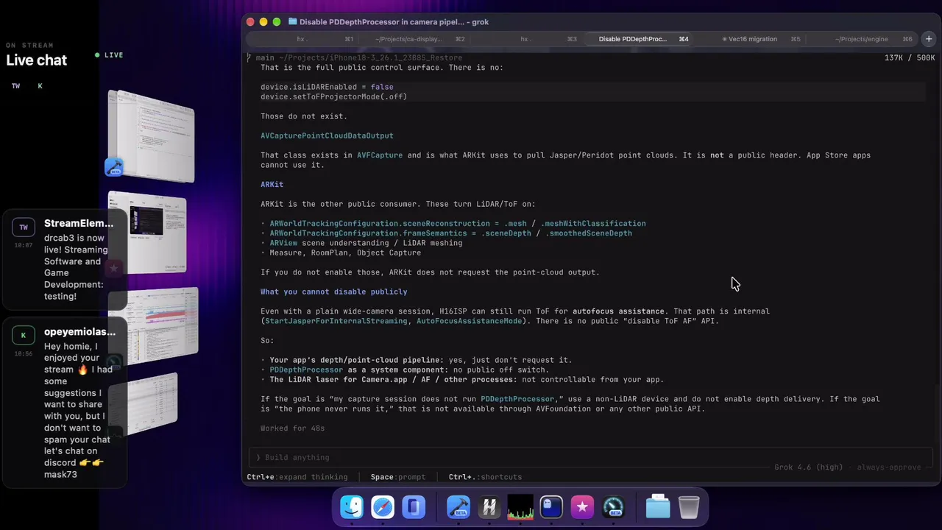The height and width of the screenshot is (530, 942).
Task: Click the Those do not exist. line
Action: point(304,116)
